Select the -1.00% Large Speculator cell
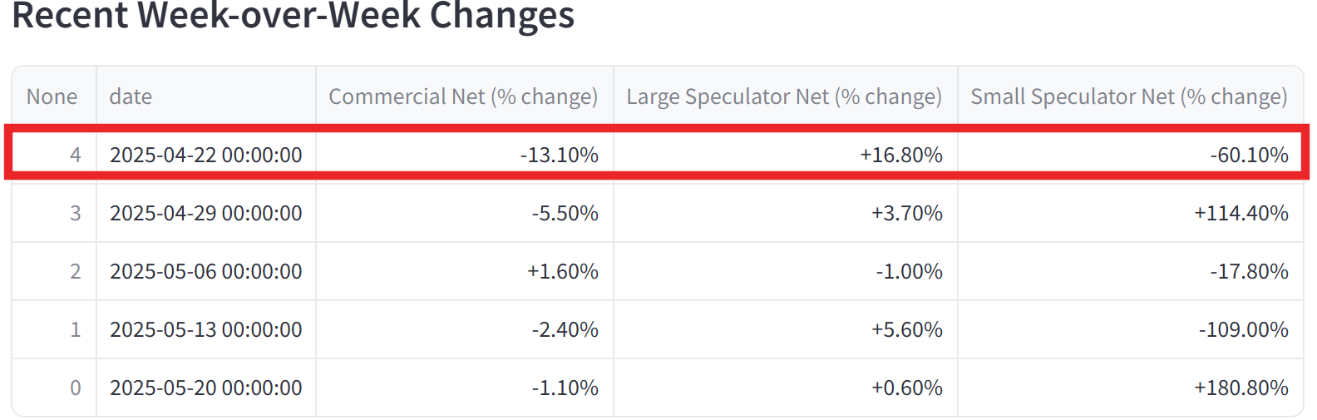Viewport: 1317px width, 420px height. 786,271
